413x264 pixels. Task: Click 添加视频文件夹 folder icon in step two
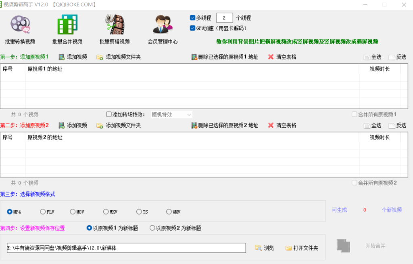100,126
